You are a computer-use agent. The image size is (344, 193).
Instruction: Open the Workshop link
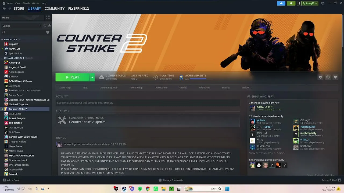(x=205, y=88)
